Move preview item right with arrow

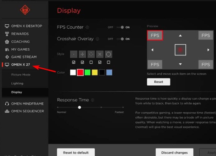point(208,50)
